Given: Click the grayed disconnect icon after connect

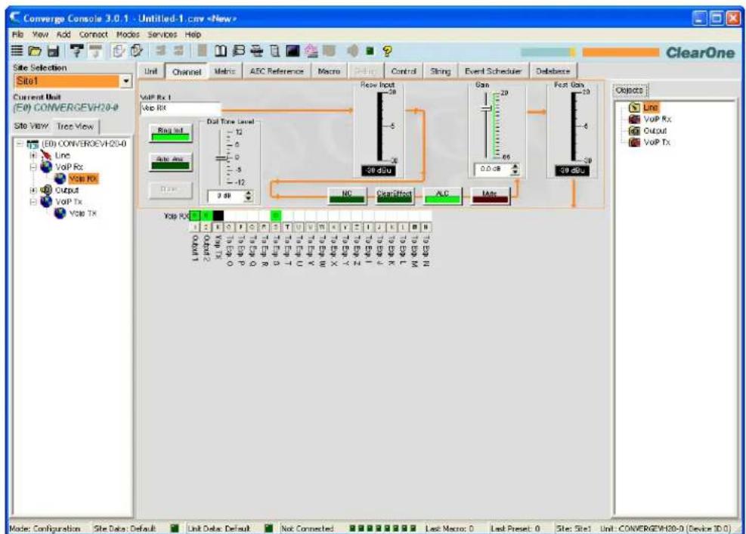Looking at the screenshot, I should 96,51.
